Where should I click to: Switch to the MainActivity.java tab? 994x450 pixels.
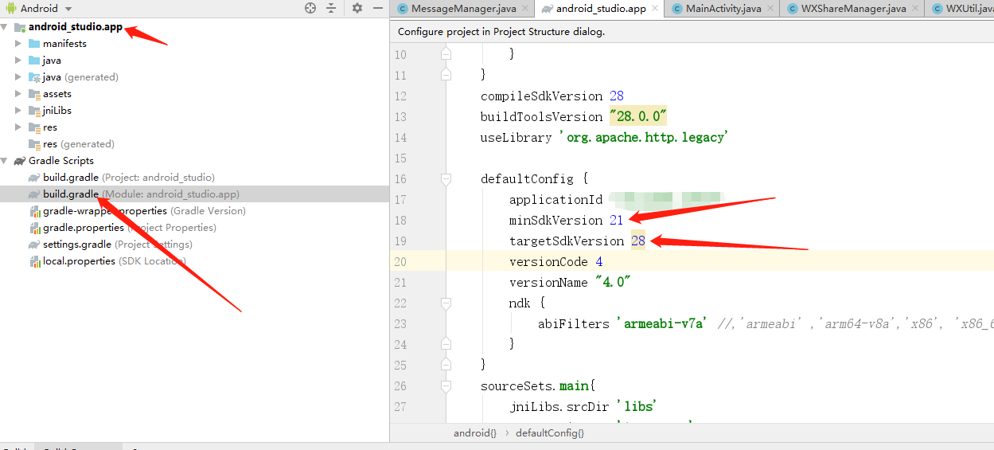(x=723, y=9)
